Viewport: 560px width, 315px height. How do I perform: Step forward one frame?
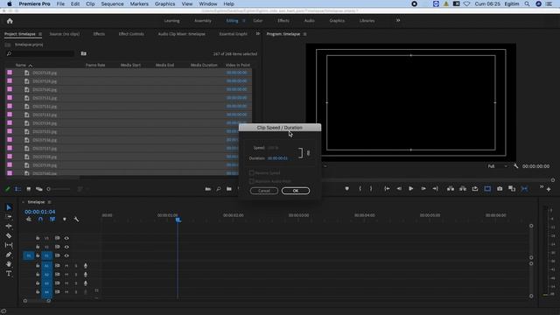coord(423,189)
